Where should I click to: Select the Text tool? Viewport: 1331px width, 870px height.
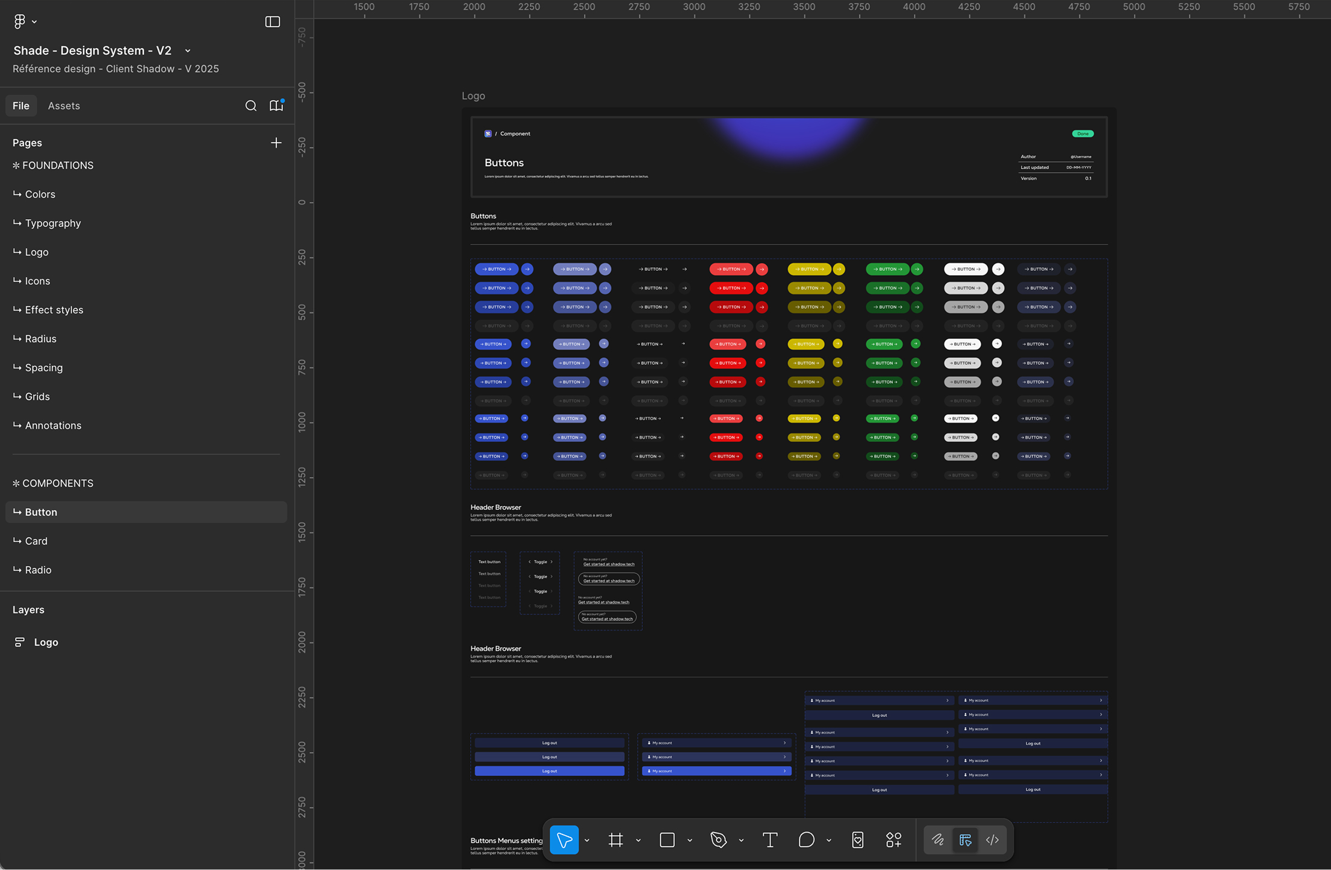point(769,840)
